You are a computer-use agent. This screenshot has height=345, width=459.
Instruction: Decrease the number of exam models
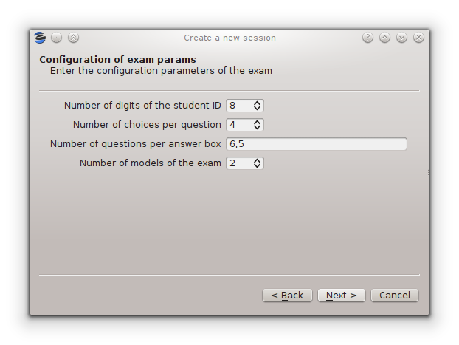[x=257, y=166]
